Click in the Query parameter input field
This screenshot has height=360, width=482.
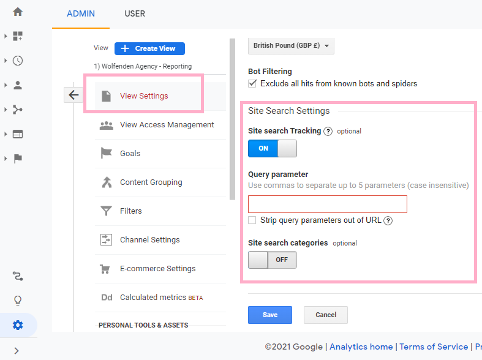click(328, 204)
